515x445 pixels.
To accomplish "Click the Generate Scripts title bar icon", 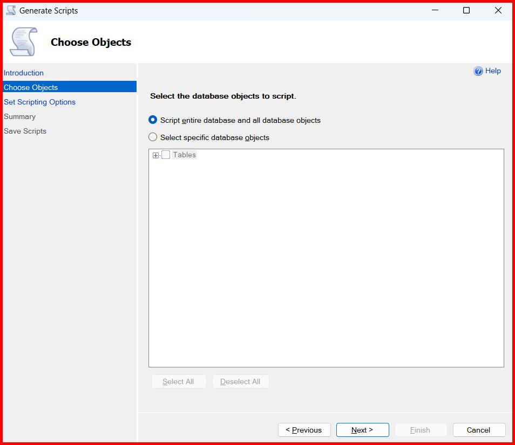I will point(11,10).
